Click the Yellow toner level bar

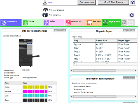tap(35, 87)
